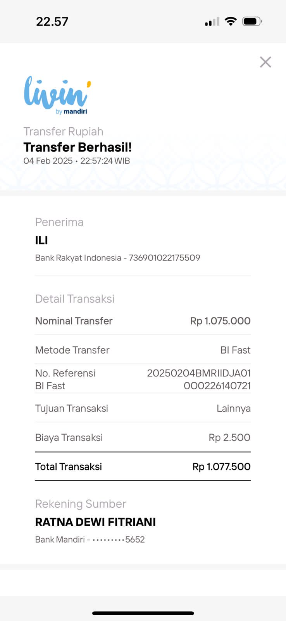The height and width of the screenshot is (621, 286).
Task: Tap the Wi-Fi status icon
Action: (231, 21)
